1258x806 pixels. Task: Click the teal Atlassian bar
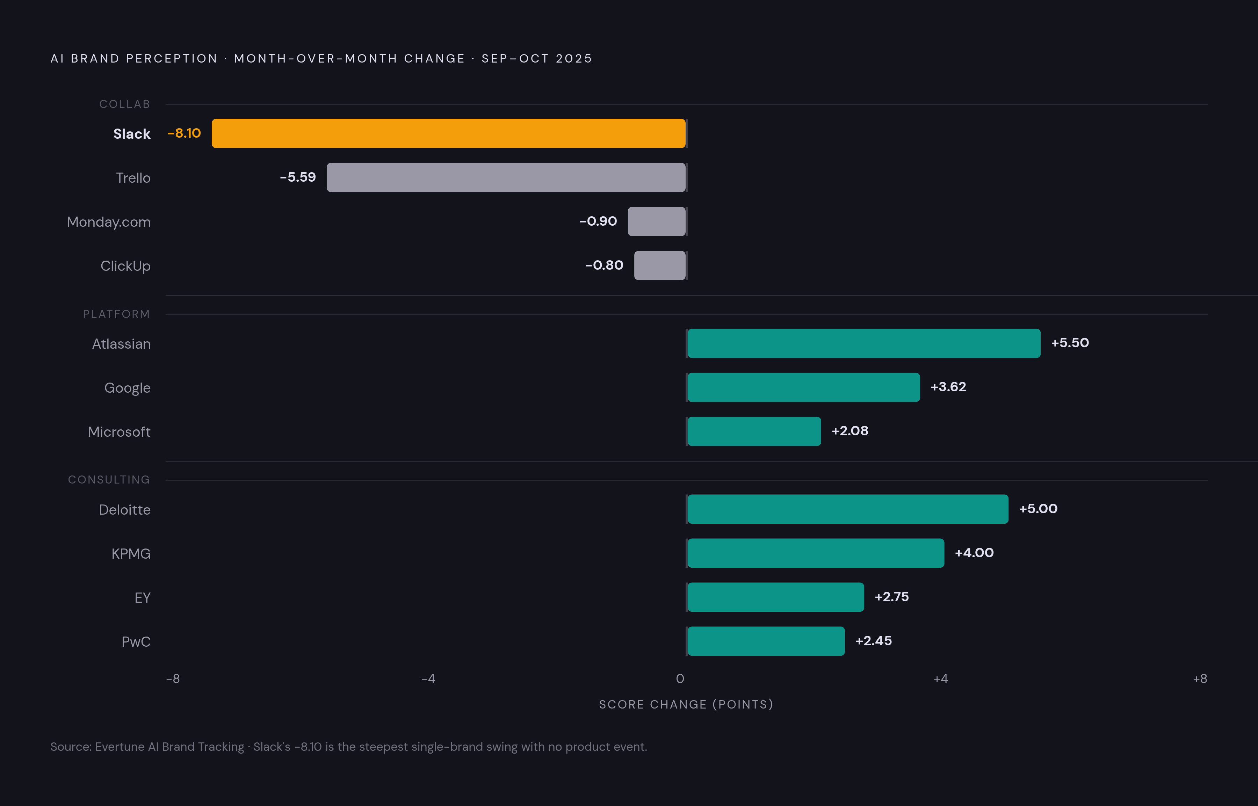pyautogui.click(x=864, y=343)
